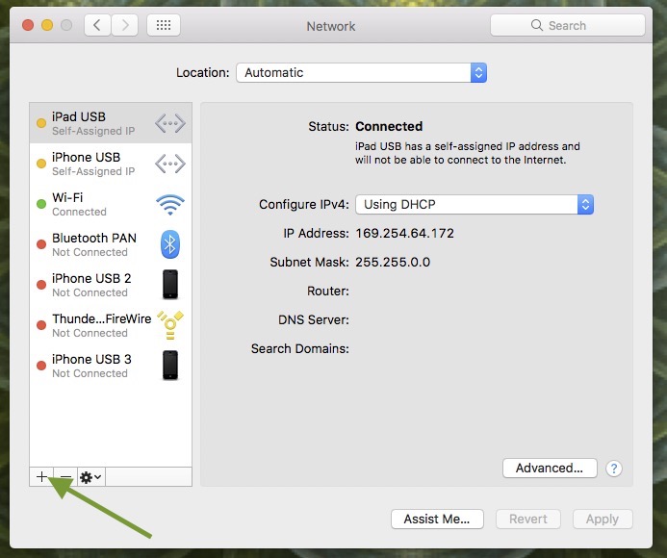Click the remove service minus button
This screenshot has width=667, height=558.
pos(65,477)
